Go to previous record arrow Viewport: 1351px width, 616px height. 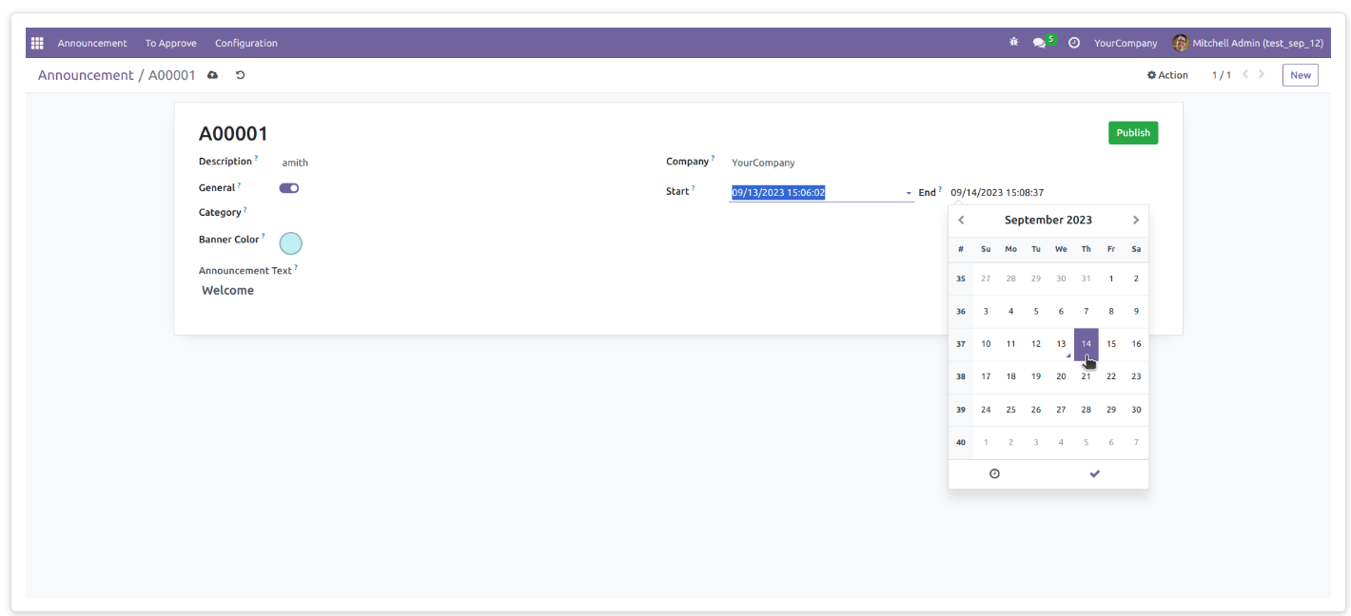pos(1245,74)
